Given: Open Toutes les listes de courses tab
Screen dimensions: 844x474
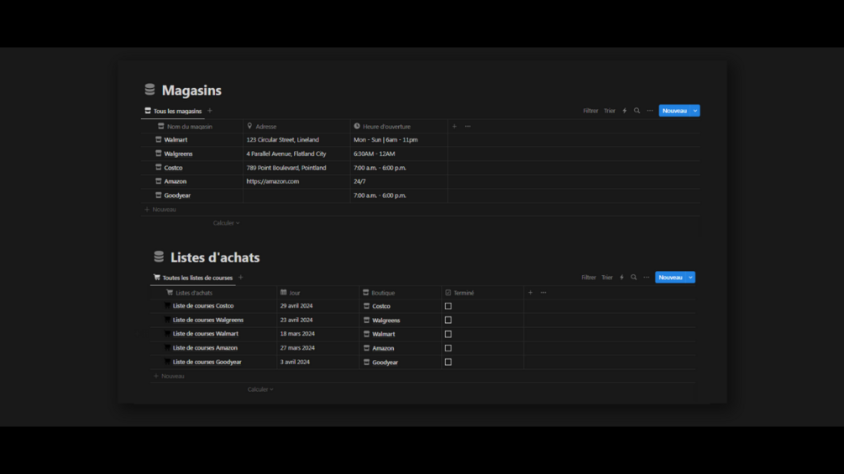Looking at the screenshot, I should point(192,278).
